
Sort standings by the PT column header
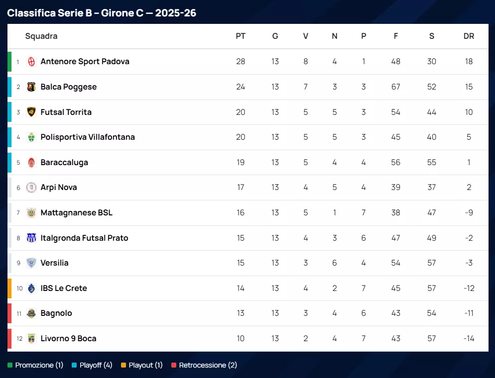click(241, 36)
